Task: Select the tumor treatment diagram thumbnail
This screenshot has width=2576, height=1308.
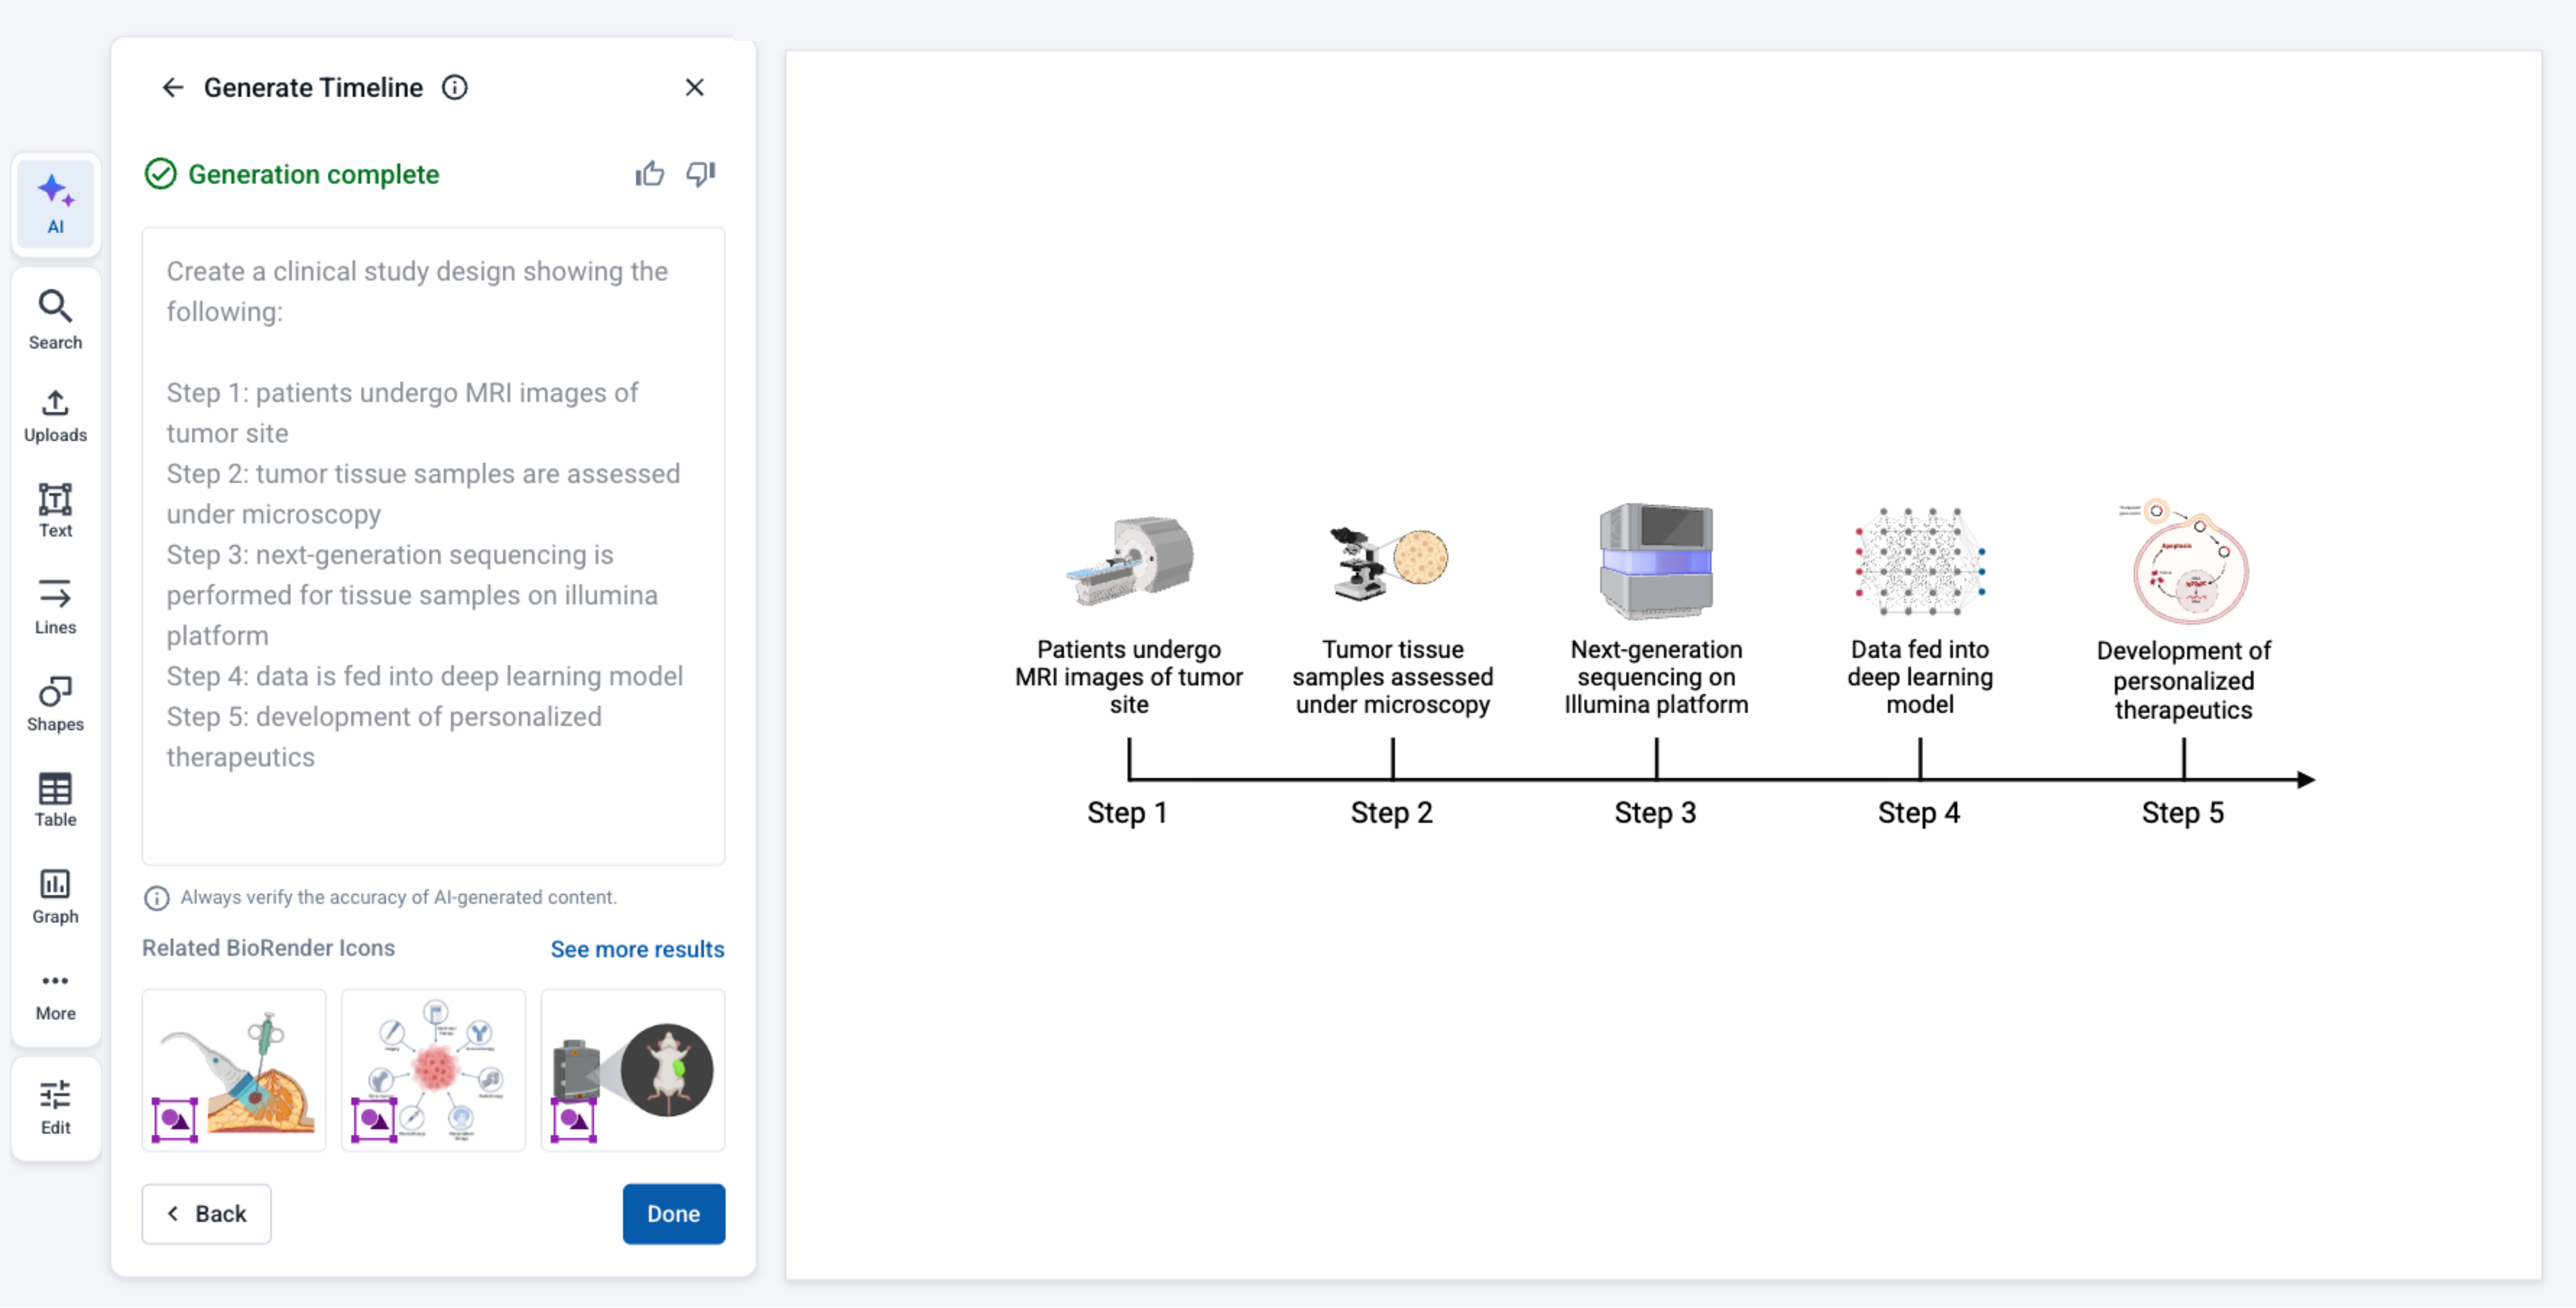Action: tap(433, 1070)
